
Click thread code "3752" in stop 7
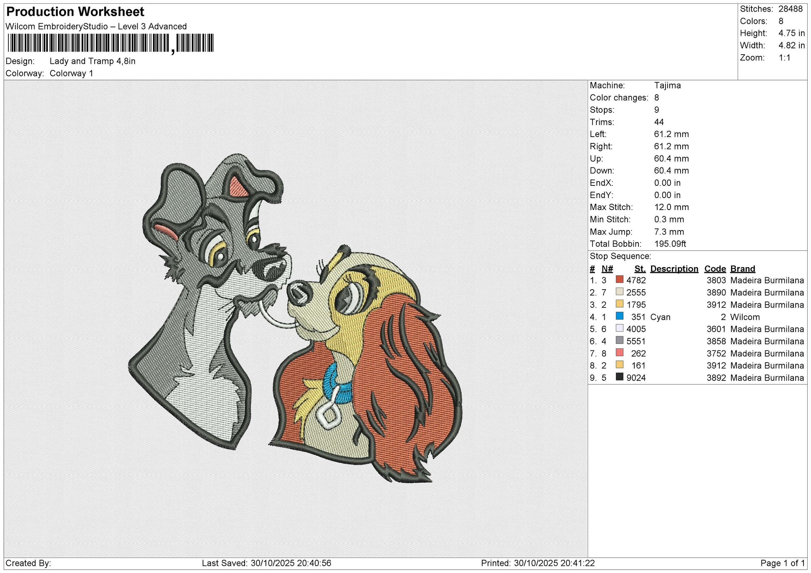click(716, 353)
